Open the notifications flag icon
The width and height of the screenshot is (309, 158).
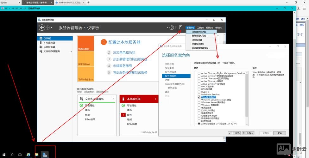(x=180, y=27)
